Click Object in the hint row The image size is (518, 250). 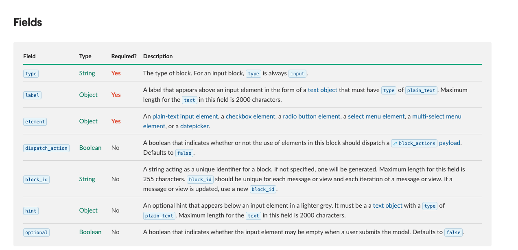click(88, 210)
